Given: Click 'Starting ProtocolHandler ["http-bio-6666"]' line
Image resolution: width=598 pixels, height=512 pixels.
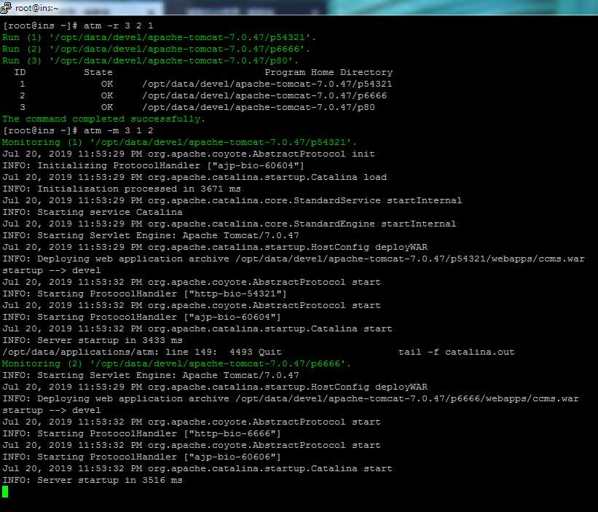Looking at the screenshot, I should pyautogui.click(x=141, y=434).
